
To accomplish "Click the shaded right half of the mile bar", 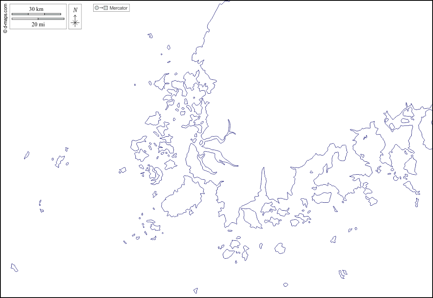I will pos(51,19).
